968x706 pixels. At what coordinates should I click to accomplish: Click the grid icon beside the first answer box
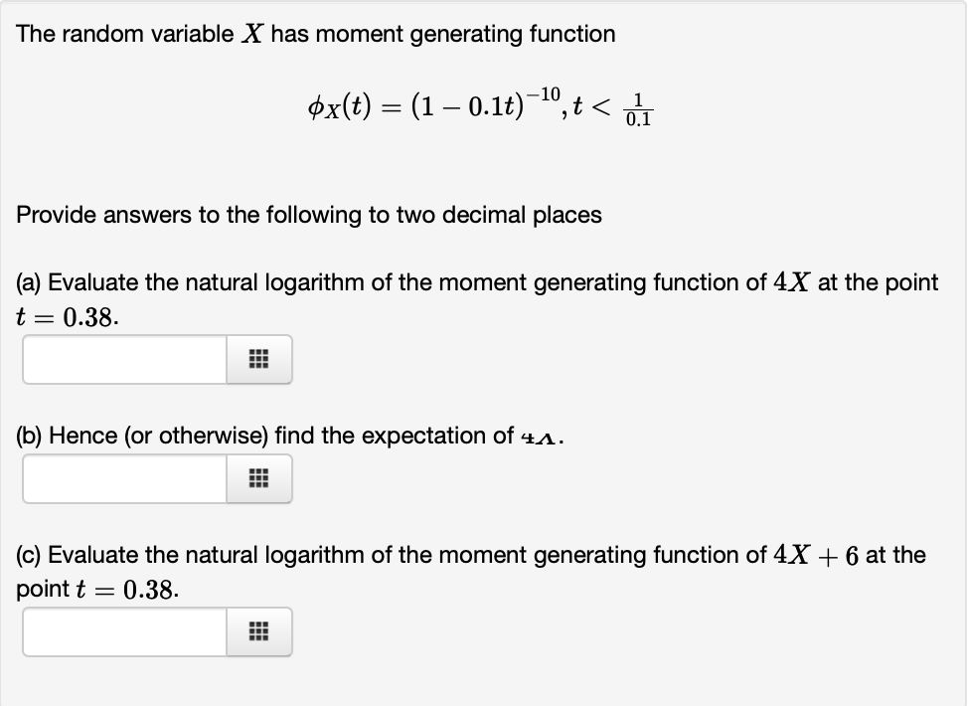coord(258,359)
